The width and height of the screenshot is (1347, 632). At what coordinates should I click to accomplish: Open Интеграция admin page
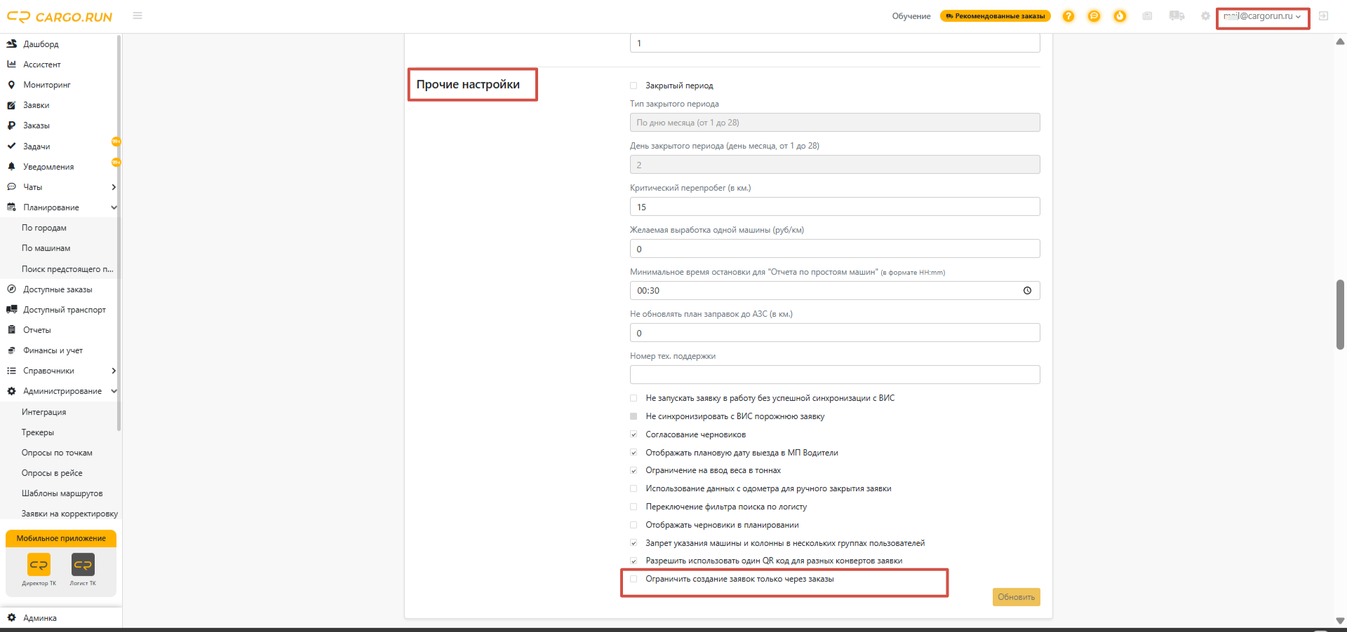(x=43, y=412)
